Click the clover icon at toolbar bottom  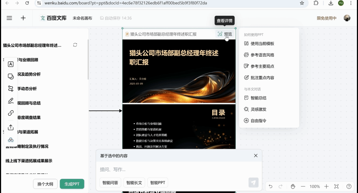[11, 140]
